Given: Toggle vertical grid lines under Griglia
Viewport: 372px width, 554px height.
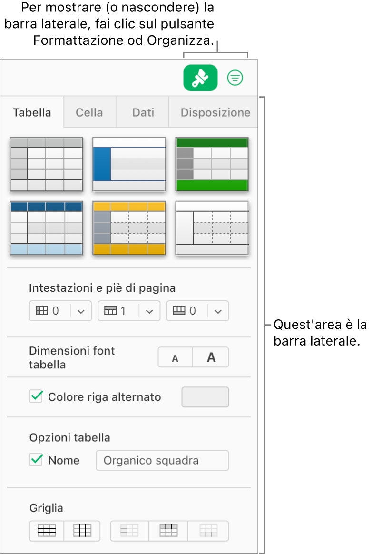Looking at the screenshot, I should 82,531.
